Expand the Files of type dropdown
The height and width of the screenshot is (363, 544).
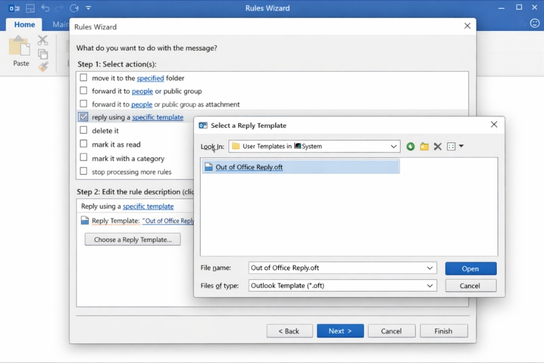[430, 286]
